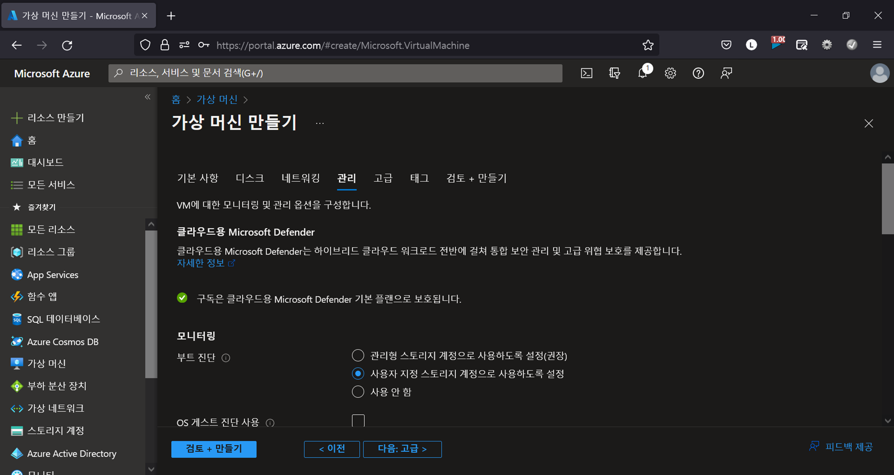The width and height of the screenshot is (894, 475).
Task: Go to Home breadcrumb link
Action: 176,99
